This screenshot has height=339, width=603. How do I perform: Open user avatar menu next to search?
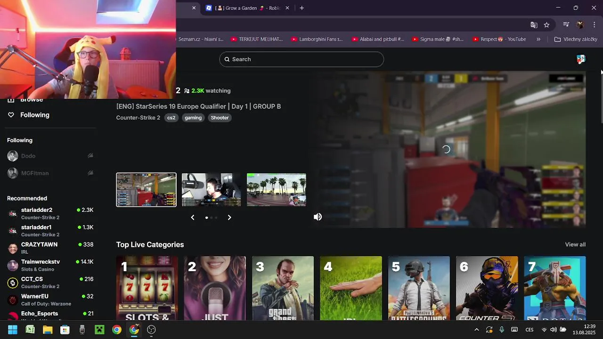[x=581, y=59]
